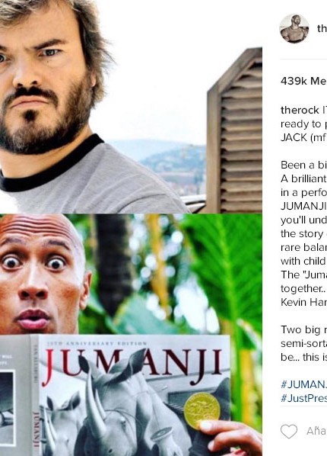The width and height of the screenshot is (327, 456).
Task: View the 439k Me gusta likes
Action: tap(303, 81)
